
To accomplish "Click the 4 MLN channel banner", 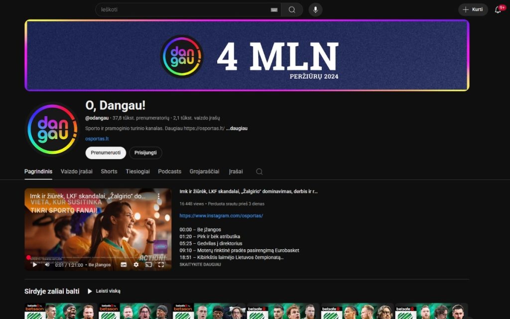I will point(247,55).
